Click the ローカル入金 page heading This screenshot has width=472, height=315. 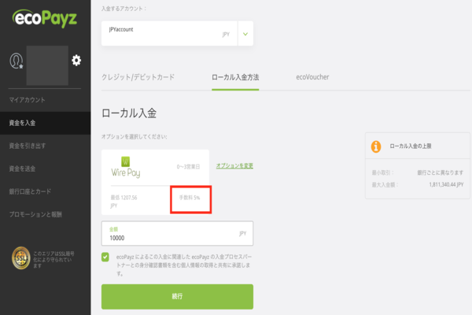tap(129, 113)
